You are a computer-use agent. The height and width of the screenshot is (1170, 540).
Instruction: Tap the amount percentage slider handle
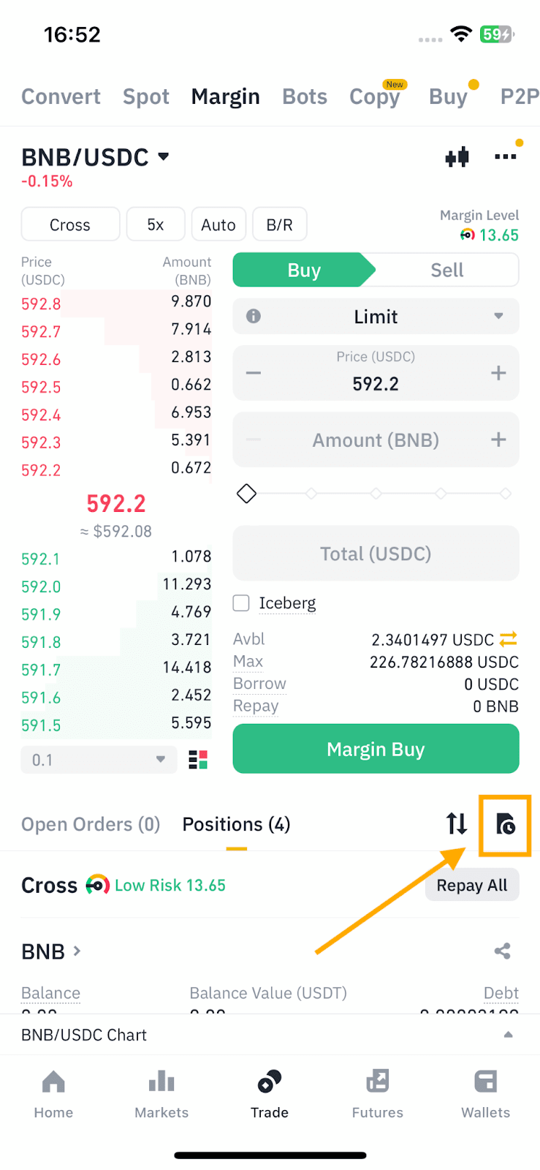coord(247,494)
